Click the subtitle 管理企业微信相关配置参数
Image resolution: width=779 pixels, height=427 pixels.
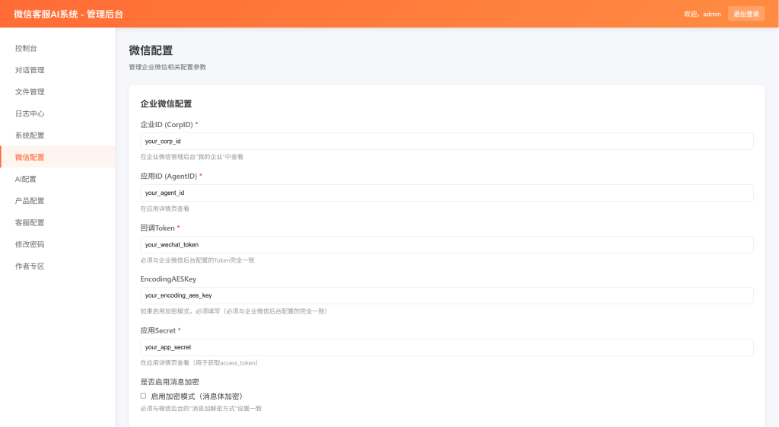tap(167, 67)
